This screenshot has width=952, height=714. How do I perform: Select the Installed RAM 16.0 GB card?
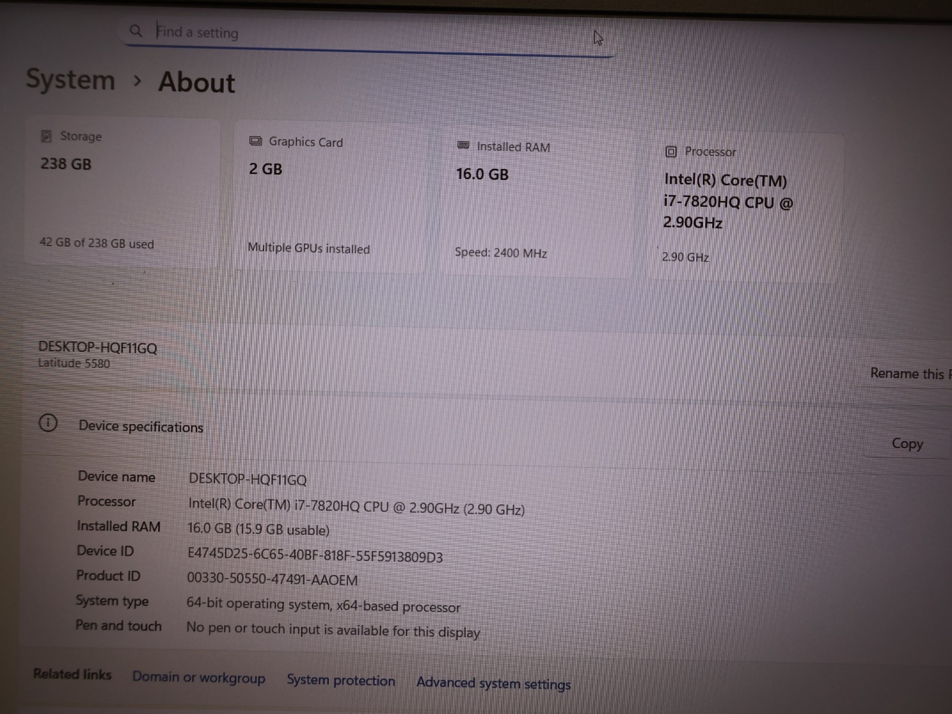537,202
